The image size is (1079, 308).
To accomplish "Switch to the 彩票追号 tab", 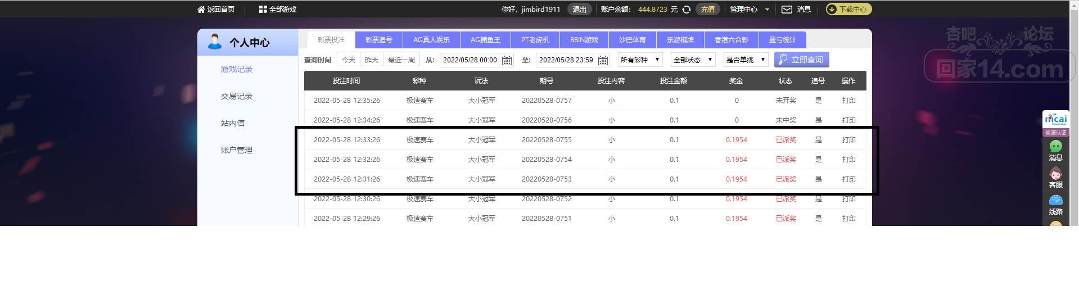I will (379, 40).
